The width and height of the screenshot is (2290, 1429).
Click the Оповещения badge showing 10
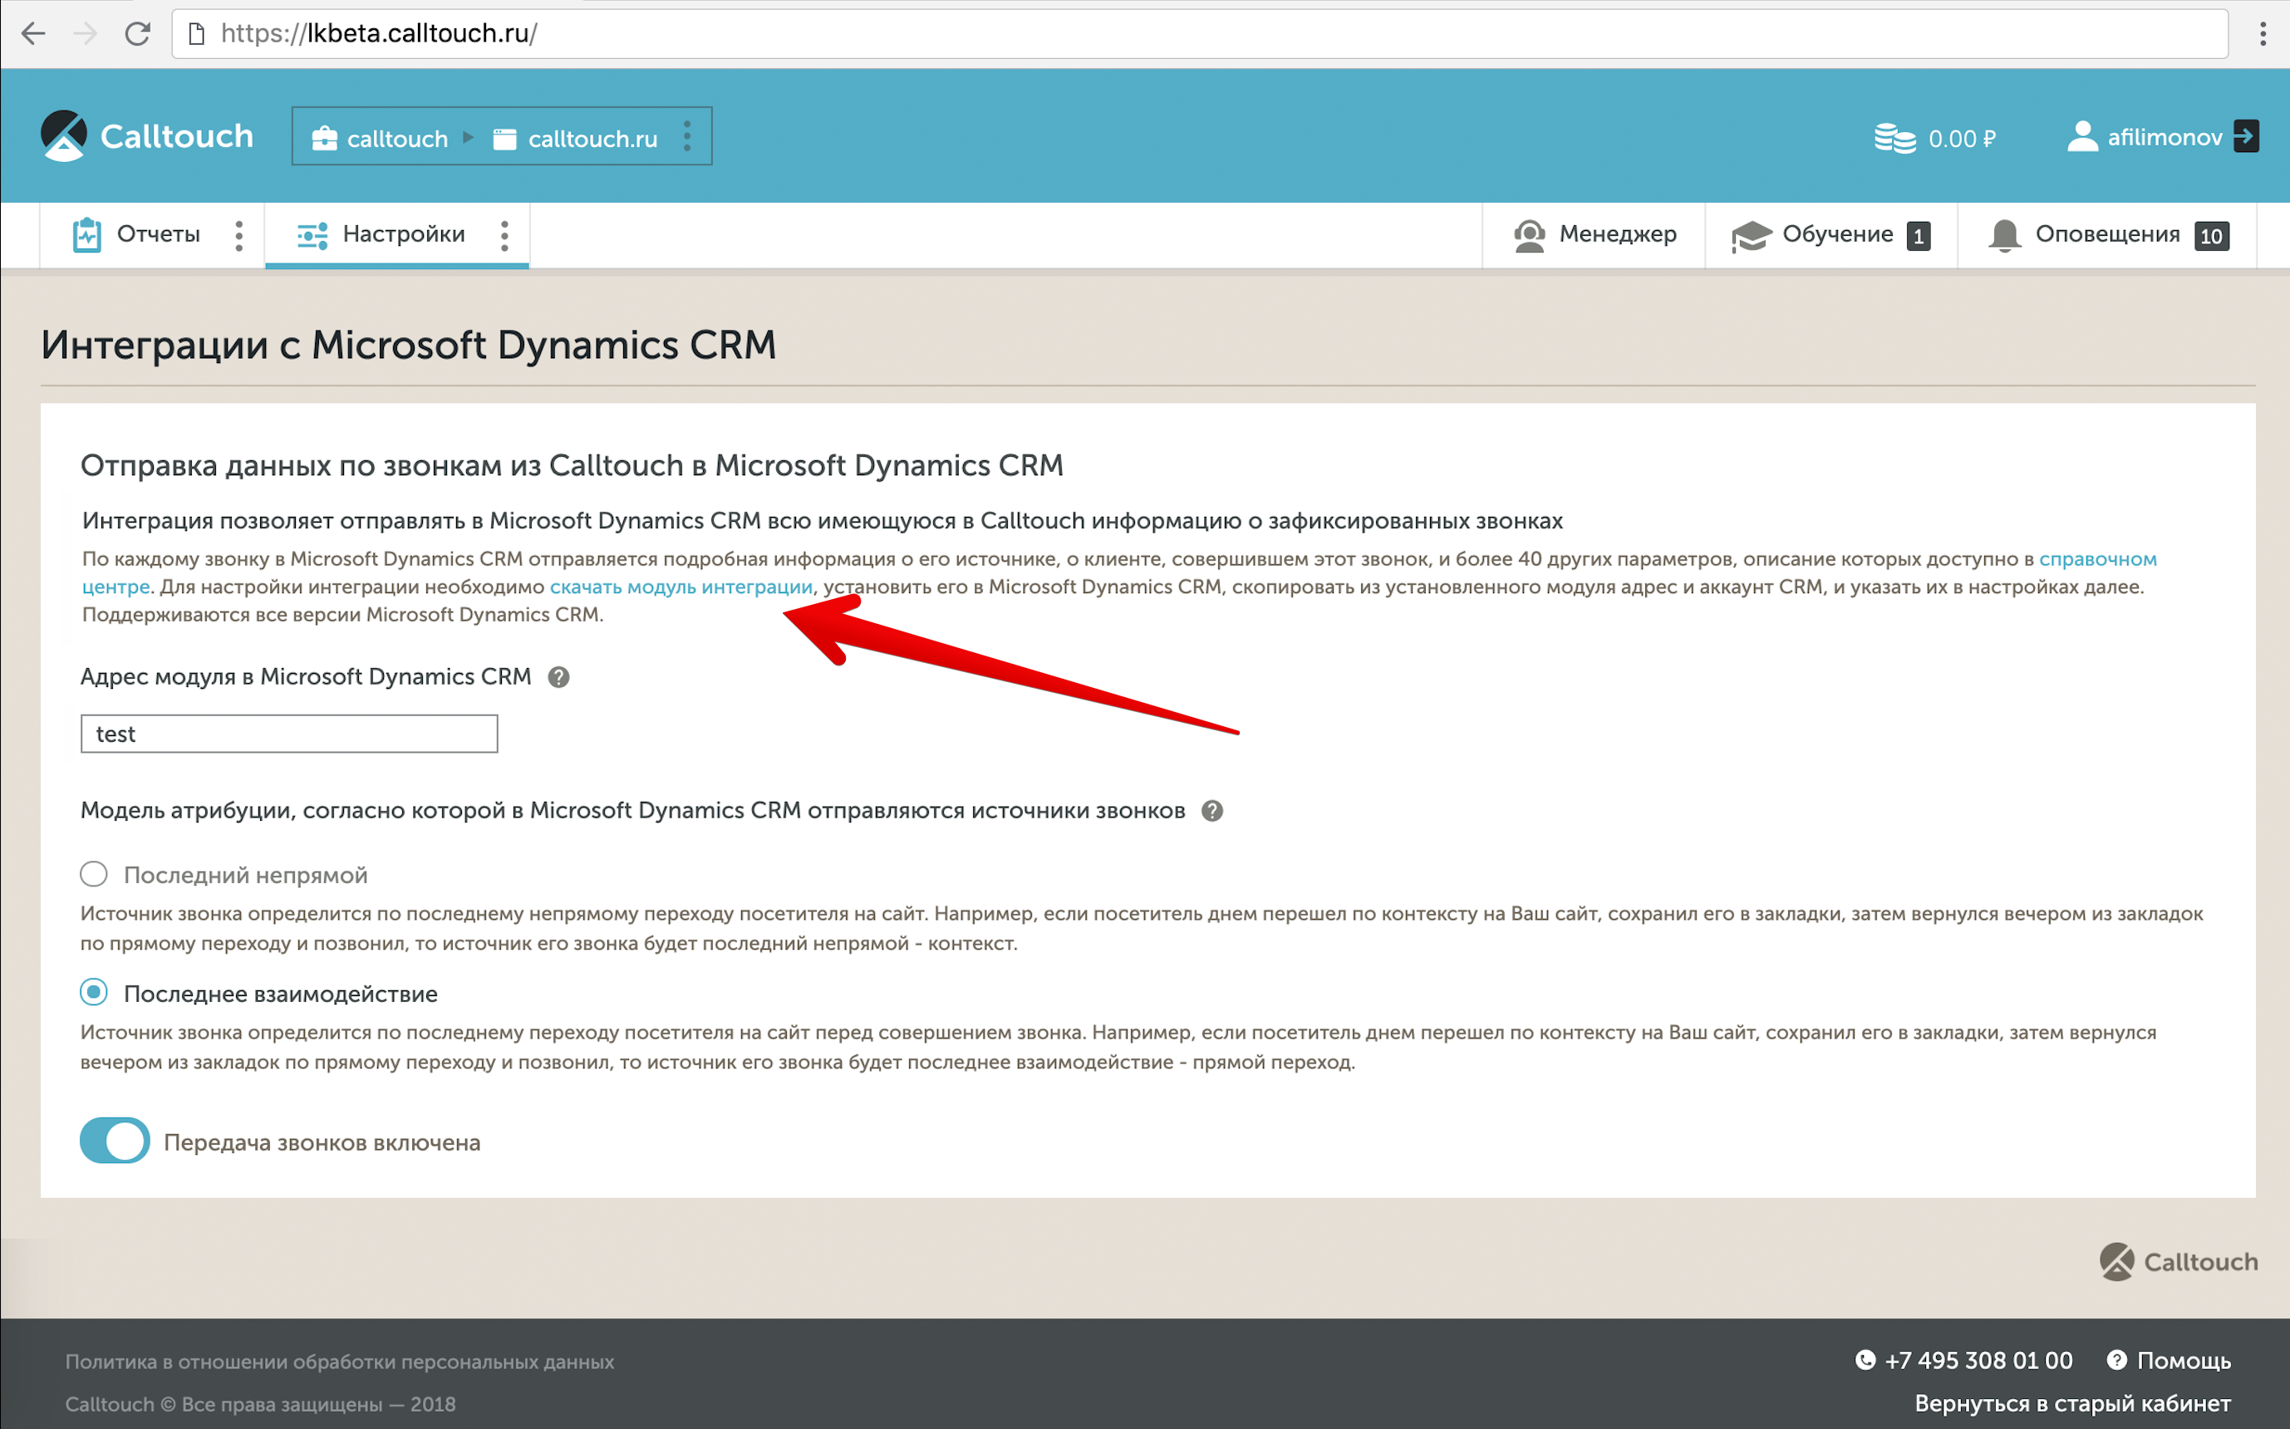[2210, 236]
